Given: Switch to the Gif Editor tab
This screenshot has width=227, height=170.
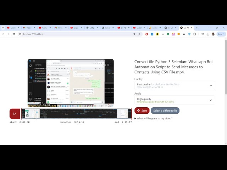Looking at the screenshot, I should [x=170, y=28].
